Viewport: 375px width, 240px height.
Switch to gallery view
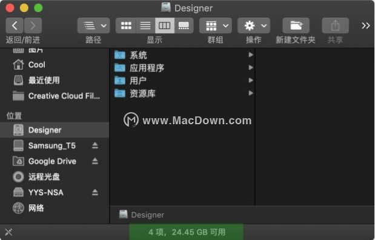pyautogui.click(x=184, y=25)
